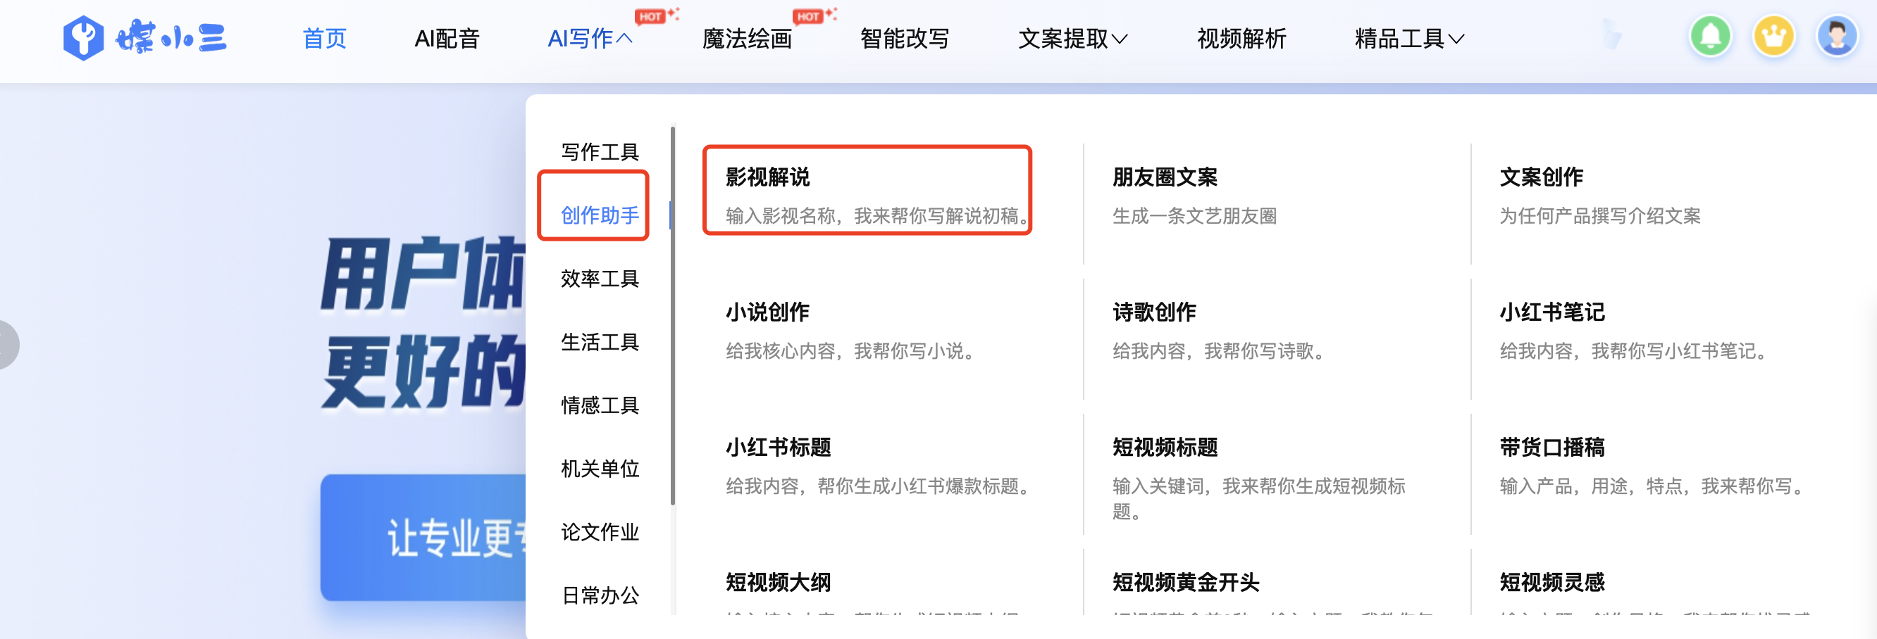Image resolution: width=1877 pixels, height=639 pixels.
Task: Click description 给我内容，我帮你写诗歌。
Action: click(x=1219, y=352)
